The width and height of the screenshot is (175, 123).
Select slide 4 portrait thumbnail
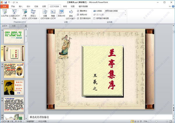click(x=14, y=87)
